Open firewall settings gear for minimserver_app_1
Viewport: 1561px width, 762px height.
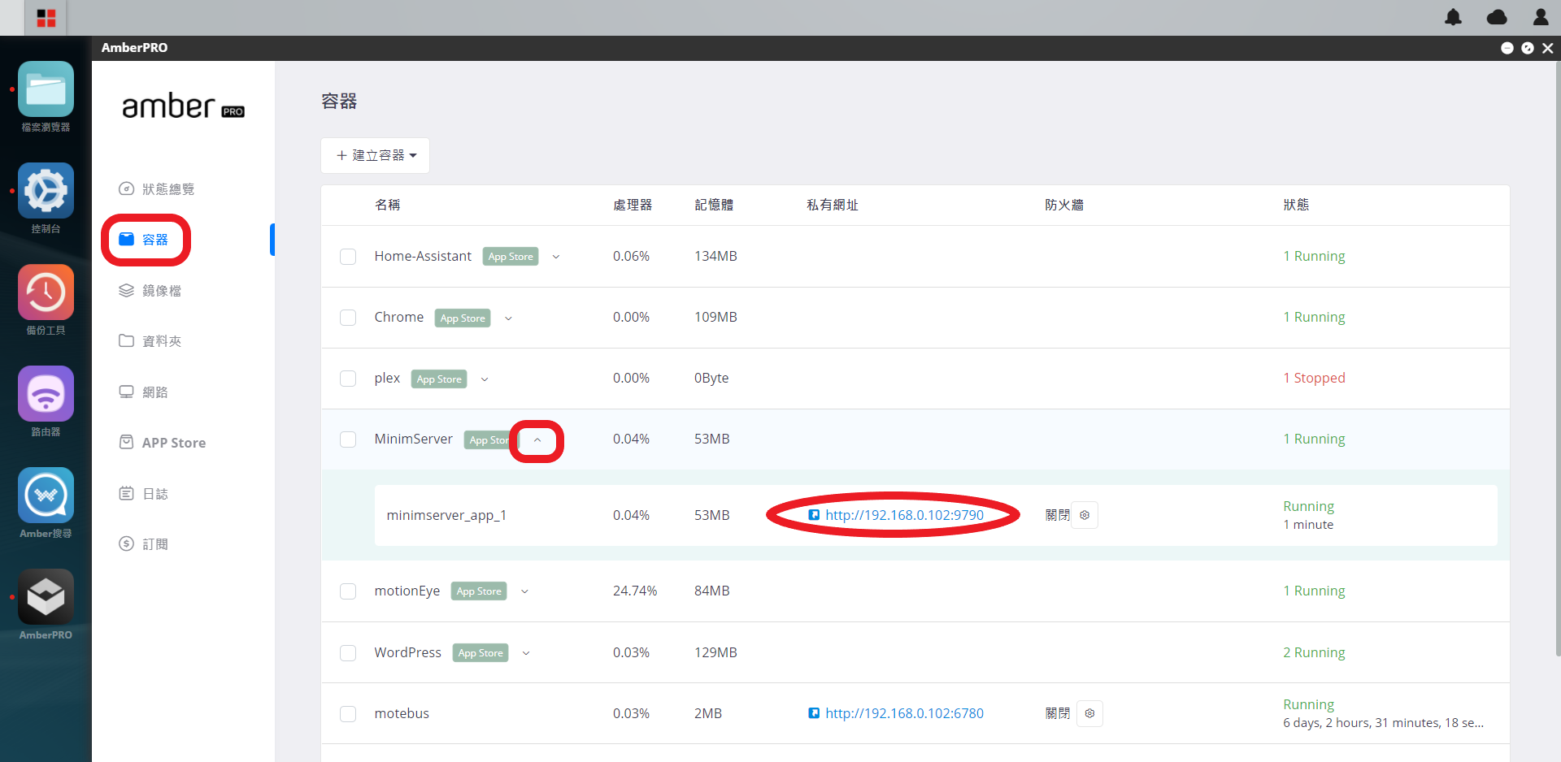point(1085,515)
